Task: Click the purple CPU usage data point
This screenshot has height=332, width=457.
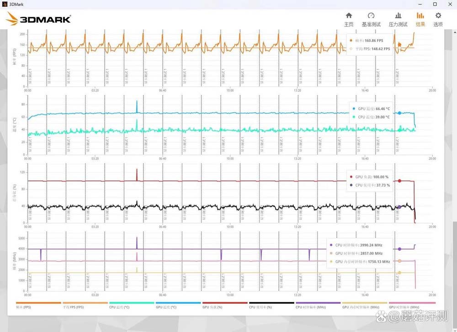Action: tap(399, 207)
